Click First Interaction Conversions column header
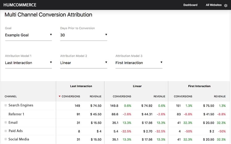The width and height of the screenshot is (231, 144). pyautogui.click(x=183, y=96)
